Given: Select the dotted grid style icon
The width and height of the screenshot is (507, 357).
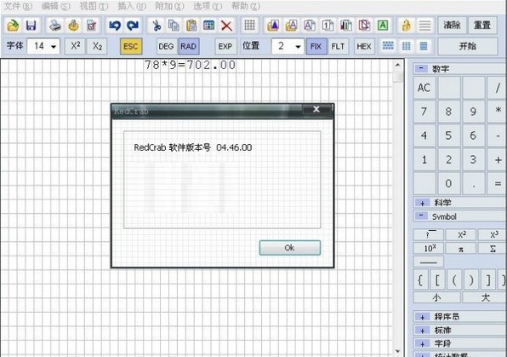Looking at the screenshot, I should click(x=388, y=46).
